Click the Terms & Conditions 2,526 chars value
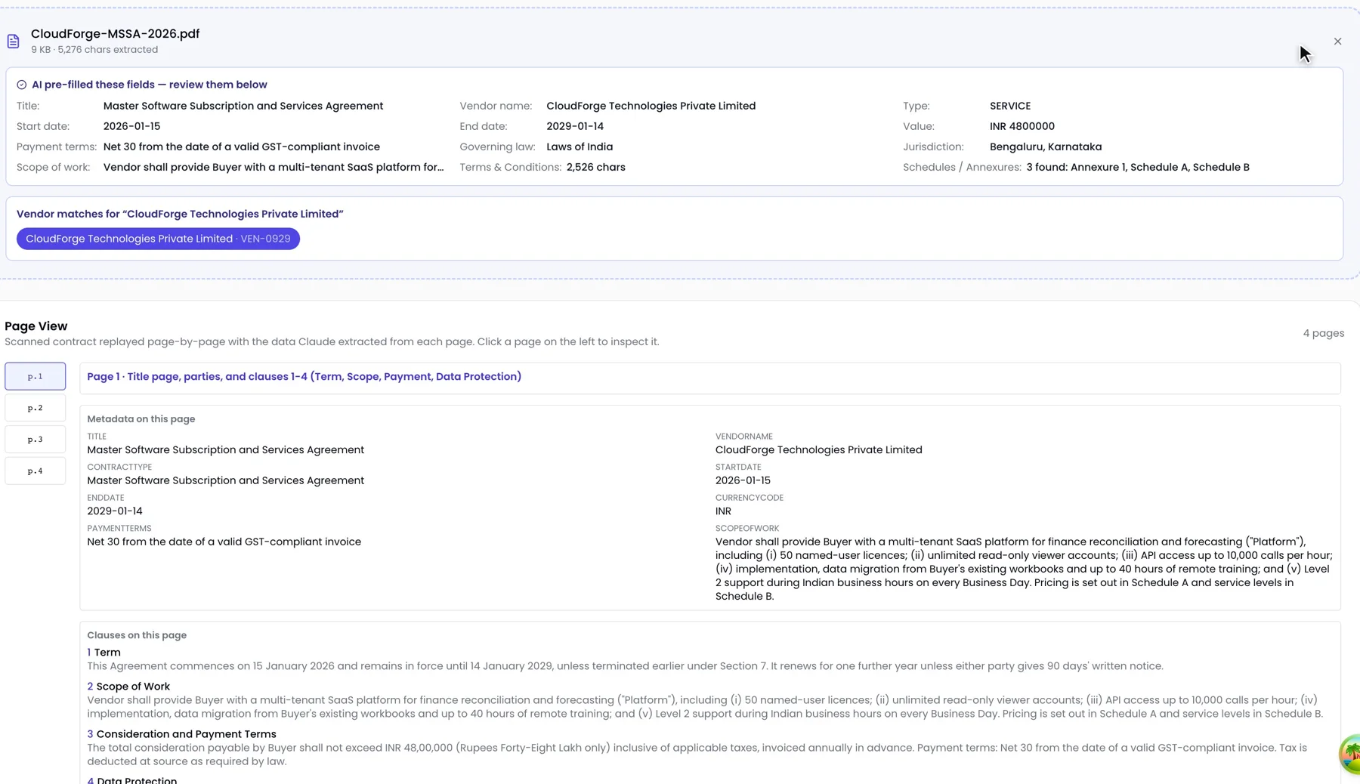The height and width of the screenshot is (784, 1360). (595, 167)
